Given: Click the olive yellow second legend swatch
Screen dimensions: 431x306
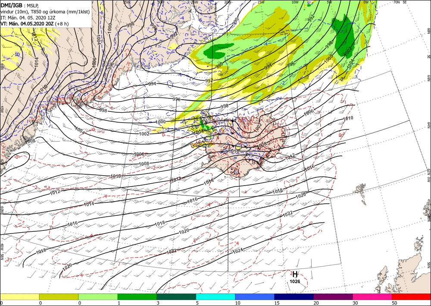Looking at the screenshot, I should point(59,297).
